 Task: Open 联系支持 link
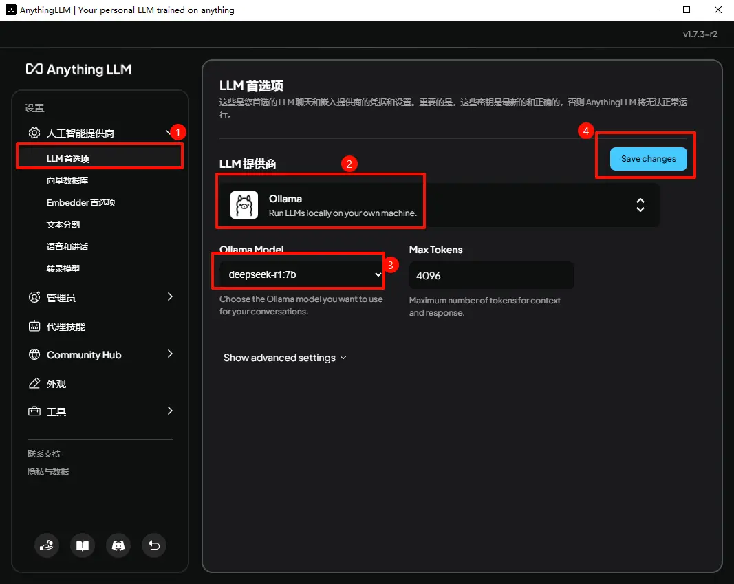44,453
